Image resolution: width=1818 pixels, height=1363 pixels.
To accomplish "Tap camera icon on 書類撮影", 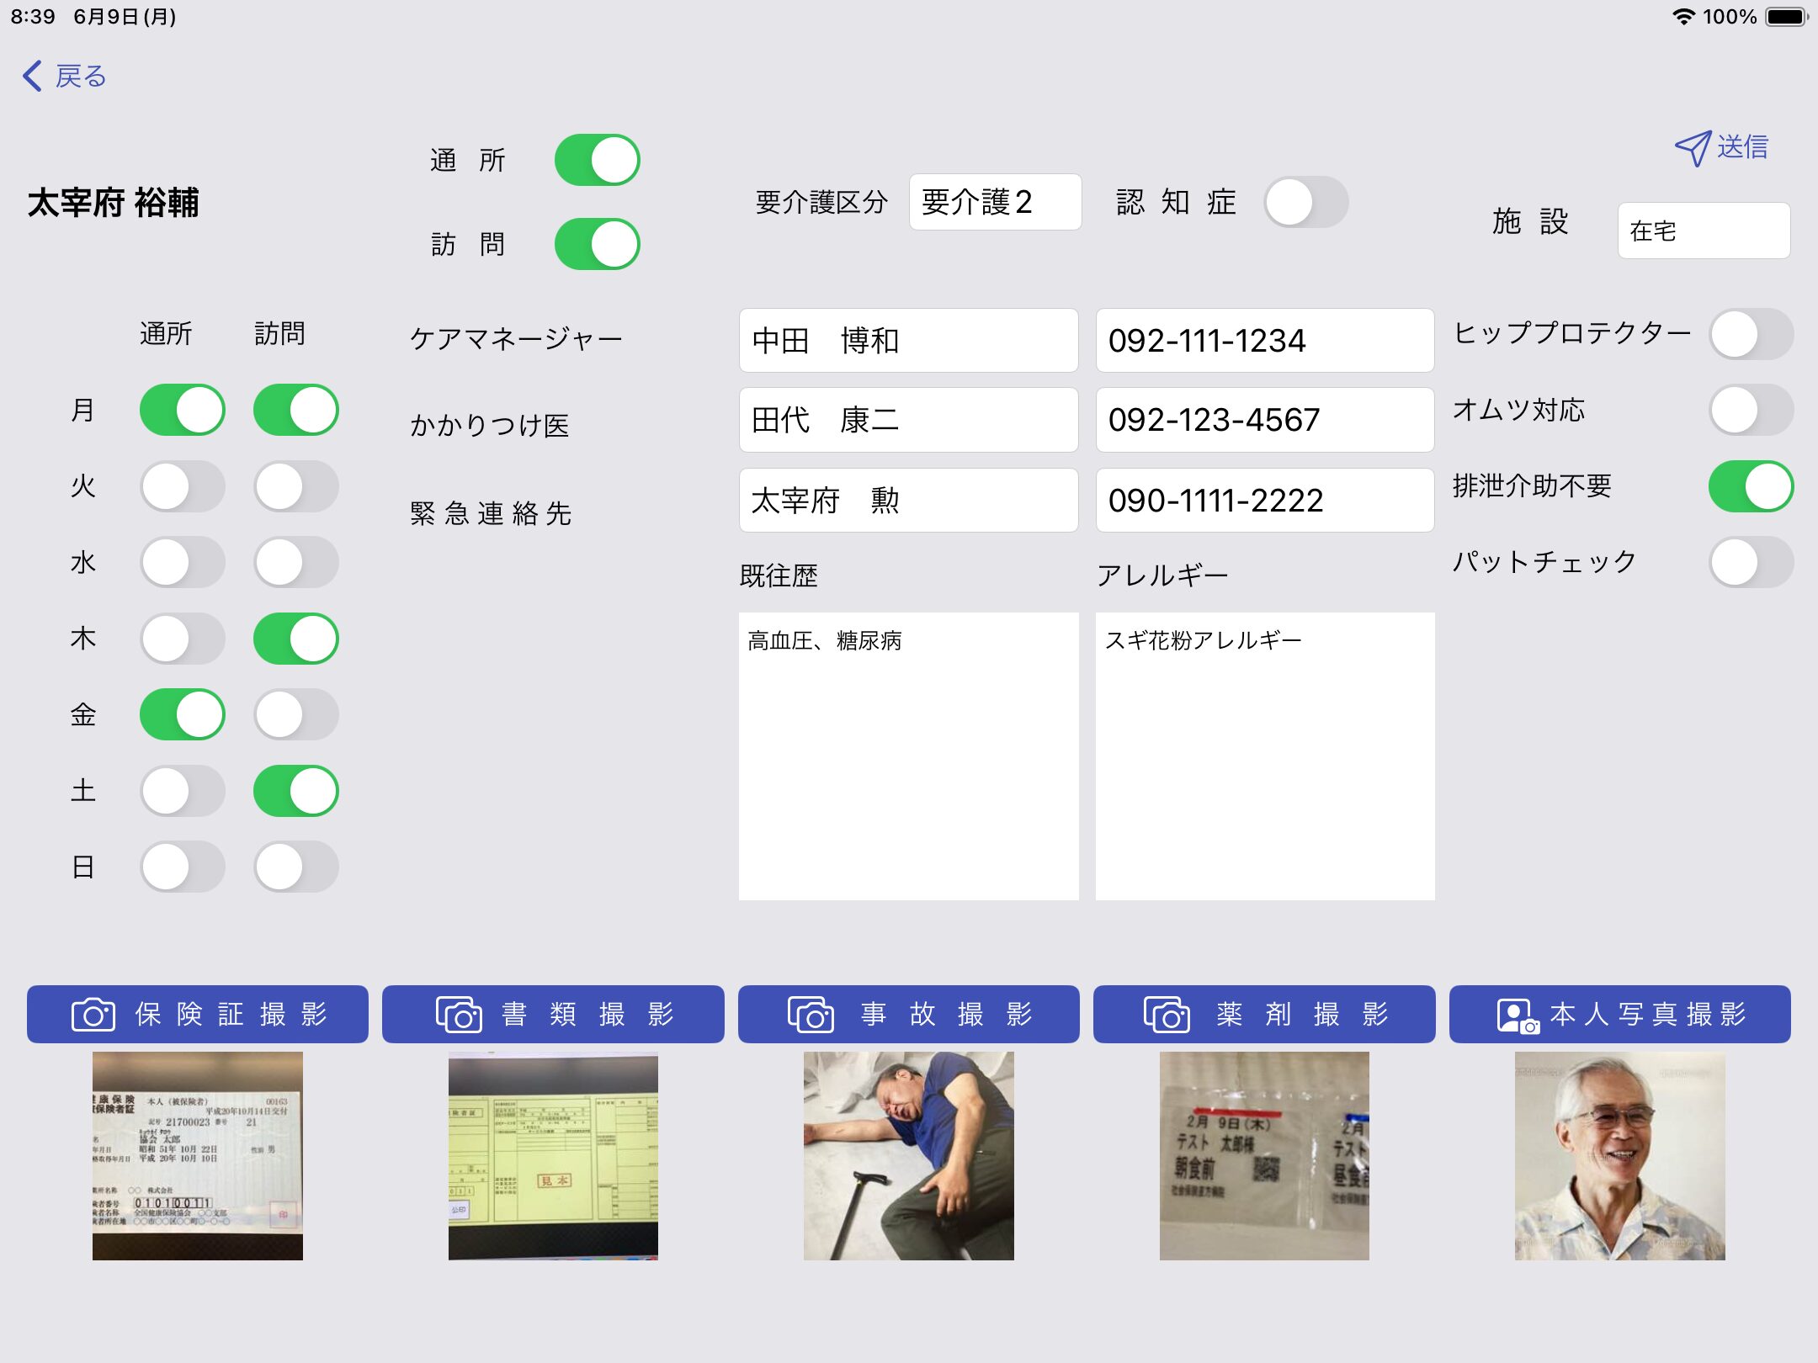I will tap(459, 1014).
